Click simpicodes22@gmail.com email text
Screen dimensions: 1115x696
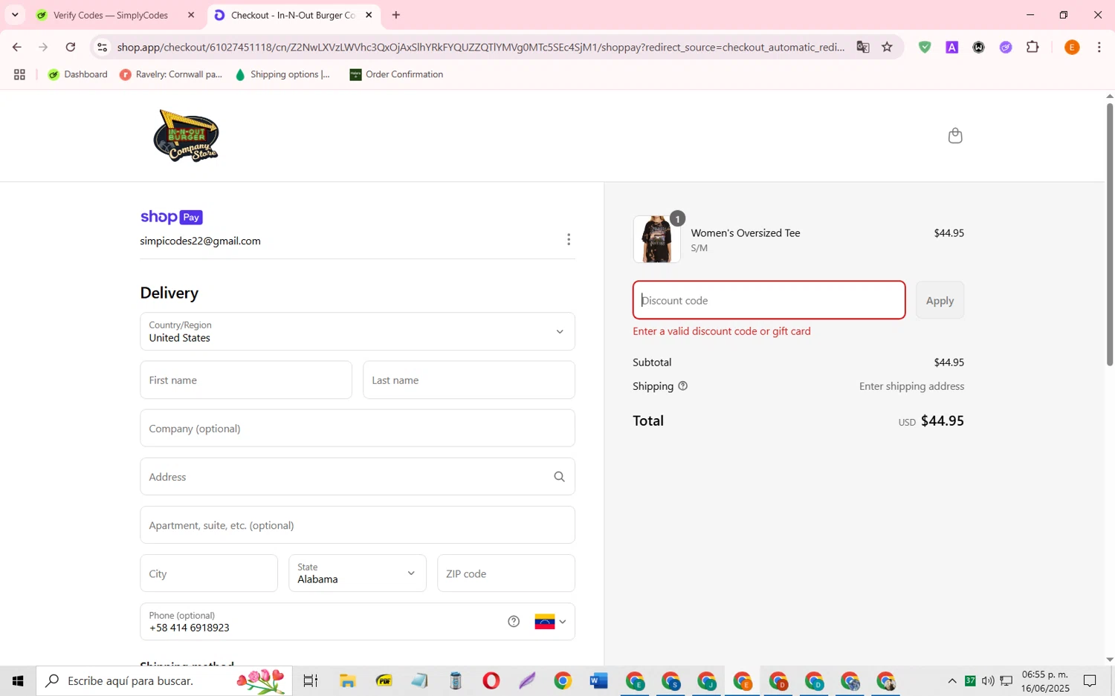(200, 241)
